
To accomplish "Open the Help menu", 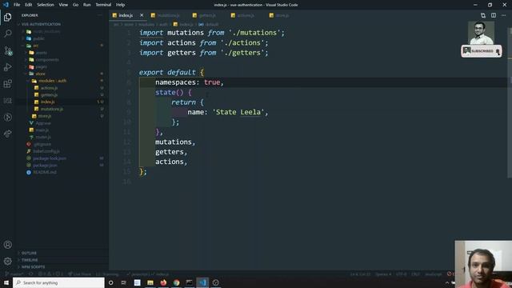I will pos(121,5).
